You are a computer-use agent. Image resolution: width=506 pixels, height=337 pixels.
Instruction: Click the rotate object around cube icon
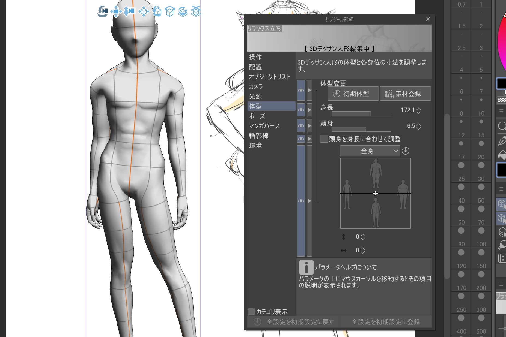coord(157,11)
